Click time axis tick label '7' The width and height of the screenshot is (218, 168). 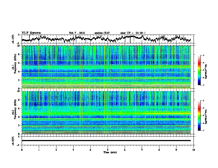(142, 150)
